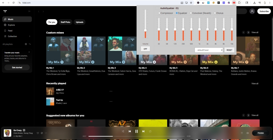Click the 32 Hz band slider
Viewport: 273px width, 140px height.
(x=159, y=29)
